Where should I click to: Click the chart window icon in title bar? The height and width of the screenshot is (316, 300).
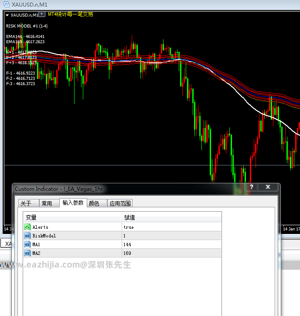coord(6,4)
